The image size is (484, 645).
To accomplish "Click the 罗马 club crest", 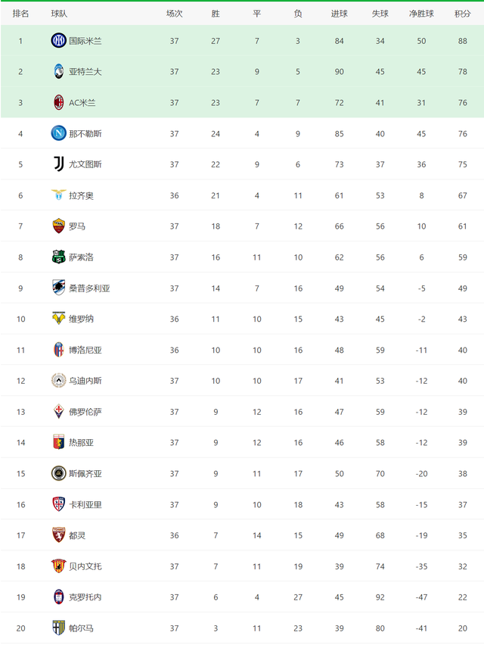I will pyautogui.click(x=59, y=226).
